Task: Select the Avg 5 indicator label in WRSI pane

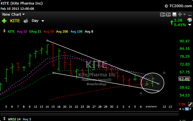Action: [27, 119]
